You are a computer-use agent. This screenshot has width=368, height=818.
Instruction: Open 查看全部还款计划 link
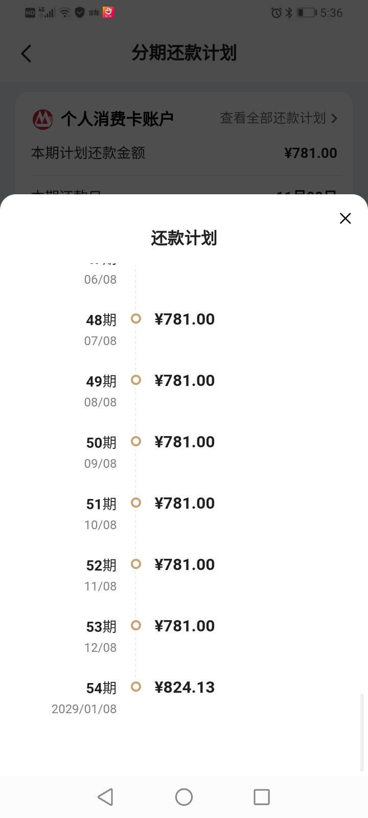point(272,119)
